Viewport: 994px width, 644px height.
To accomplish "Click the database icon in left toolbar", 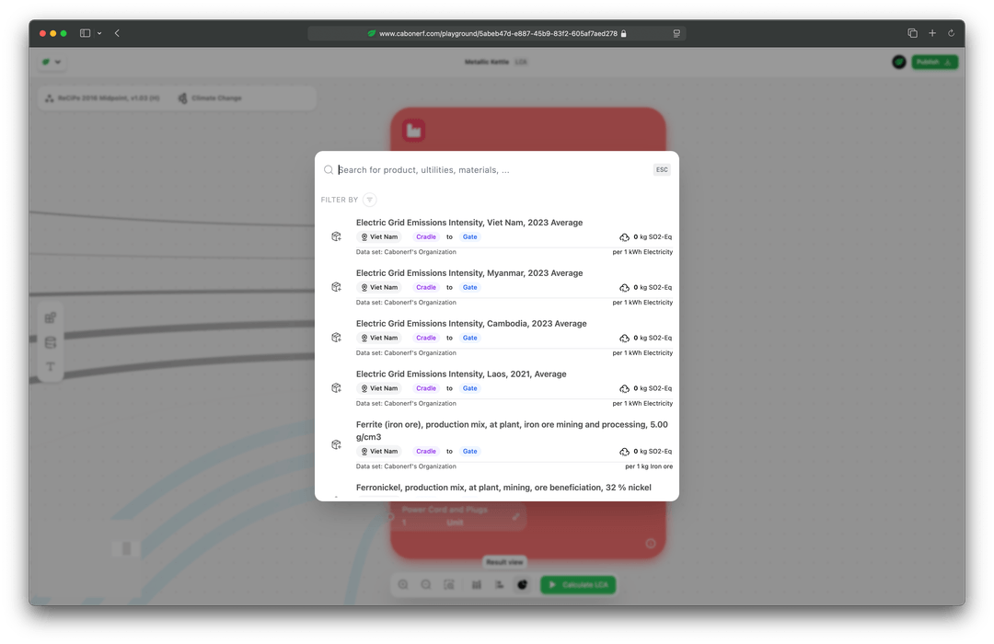I will [51, 342].
